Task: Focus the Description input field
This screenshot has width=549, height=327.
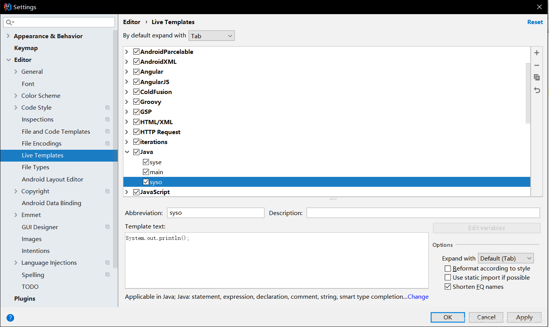Action: [x=423, y=213]
